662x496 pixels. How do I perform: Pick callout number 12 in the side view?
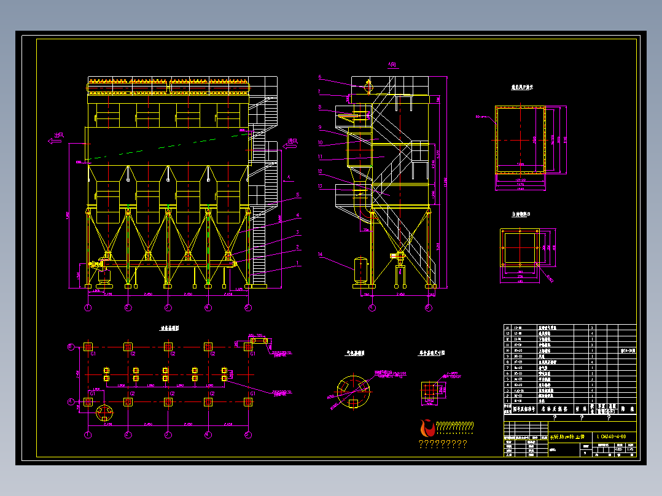click(x=320, y=171)
